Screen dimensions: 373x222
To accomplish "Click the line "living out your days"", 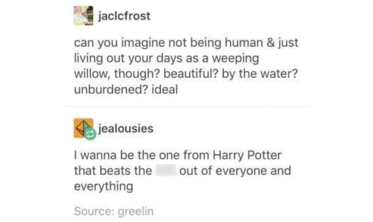I will tap(166, 59).
